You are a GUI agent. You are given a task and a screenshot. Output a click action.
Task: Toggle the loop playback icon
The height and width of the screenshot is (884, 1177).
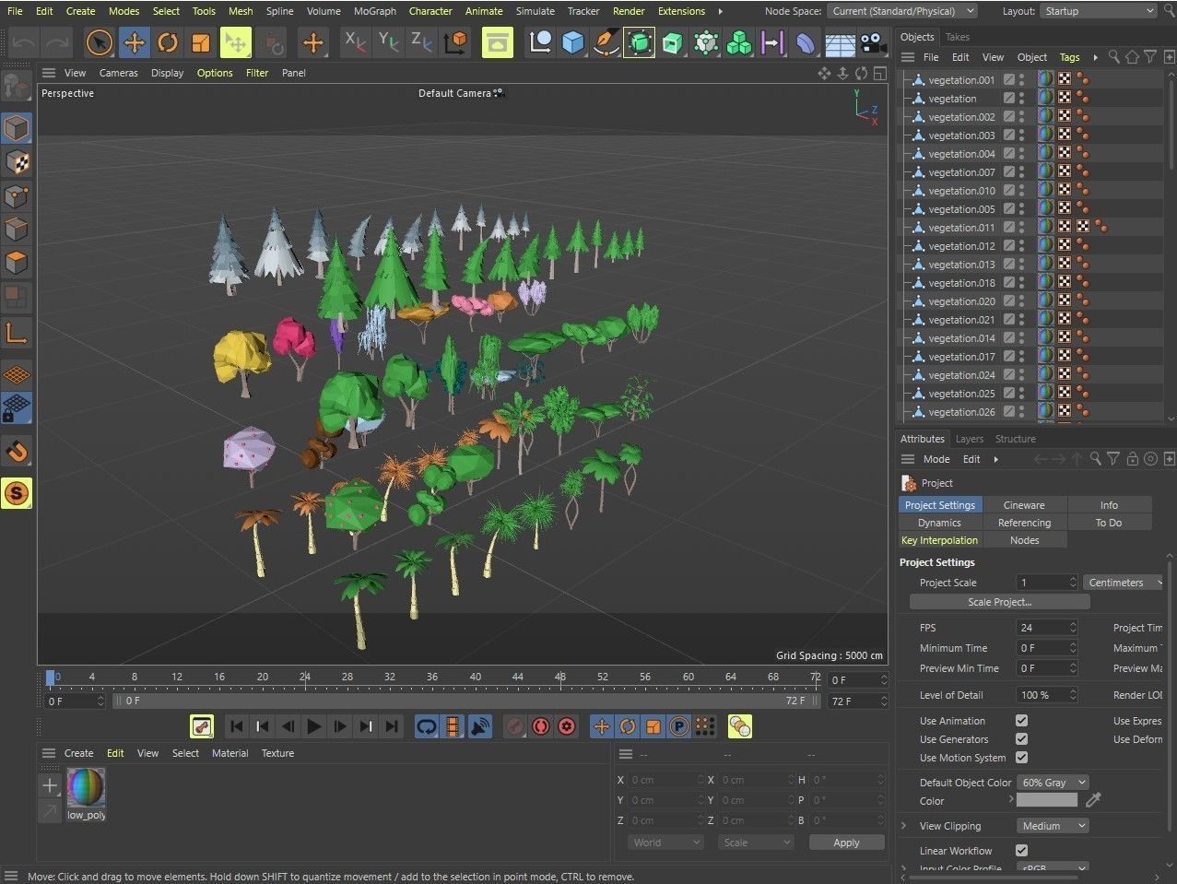(427, 726)
